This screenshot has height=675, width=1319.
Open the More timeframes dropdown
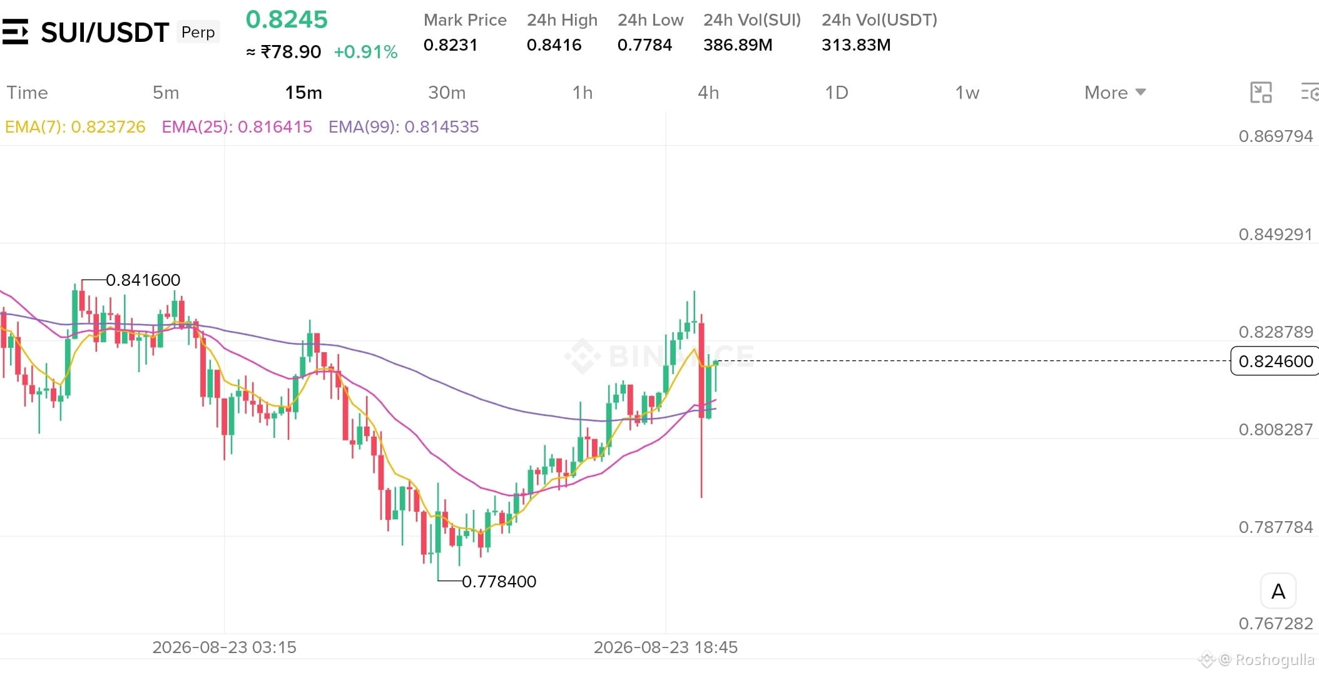tap(1114, 93)
